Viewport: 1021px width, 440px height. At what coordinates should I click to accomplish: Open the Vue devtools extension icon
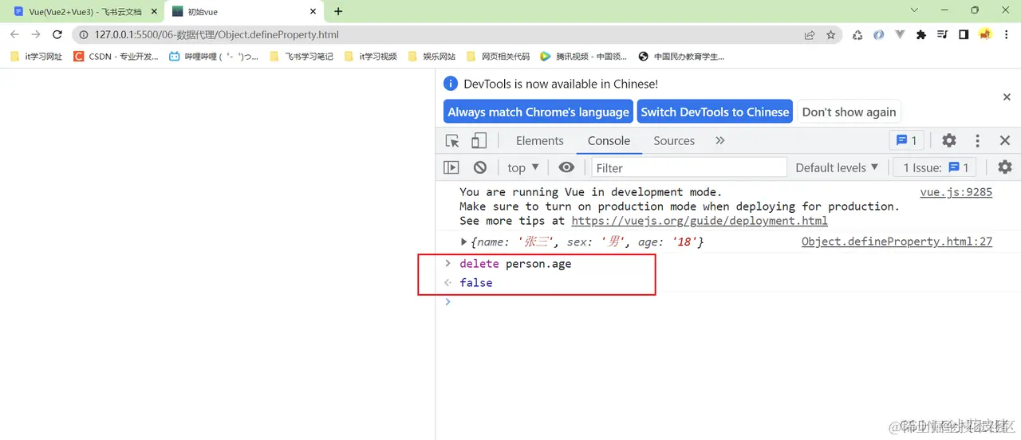click(900, 35)
